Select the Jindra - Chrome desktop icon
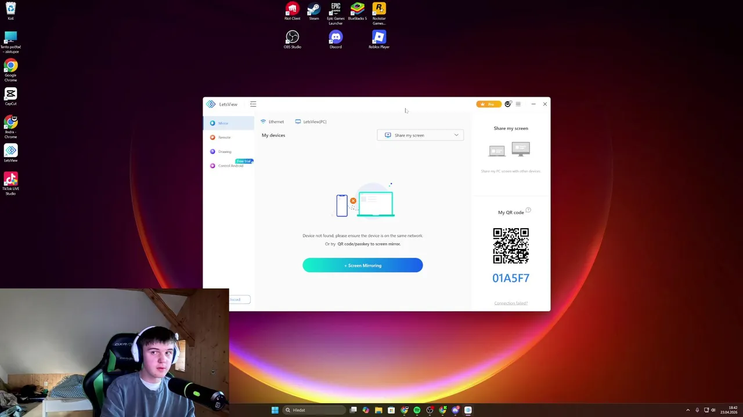 click(x=10, y=127)
